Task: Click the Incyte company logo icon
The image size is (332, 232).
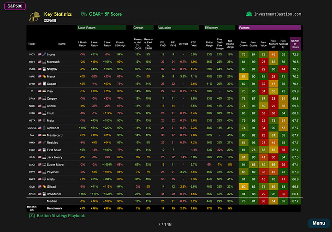Action: tap(44, 54)
